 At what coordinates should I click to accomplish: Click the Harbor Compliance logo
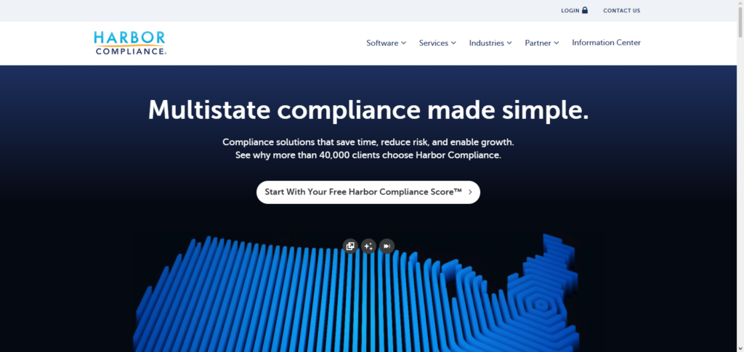[130, 43]
